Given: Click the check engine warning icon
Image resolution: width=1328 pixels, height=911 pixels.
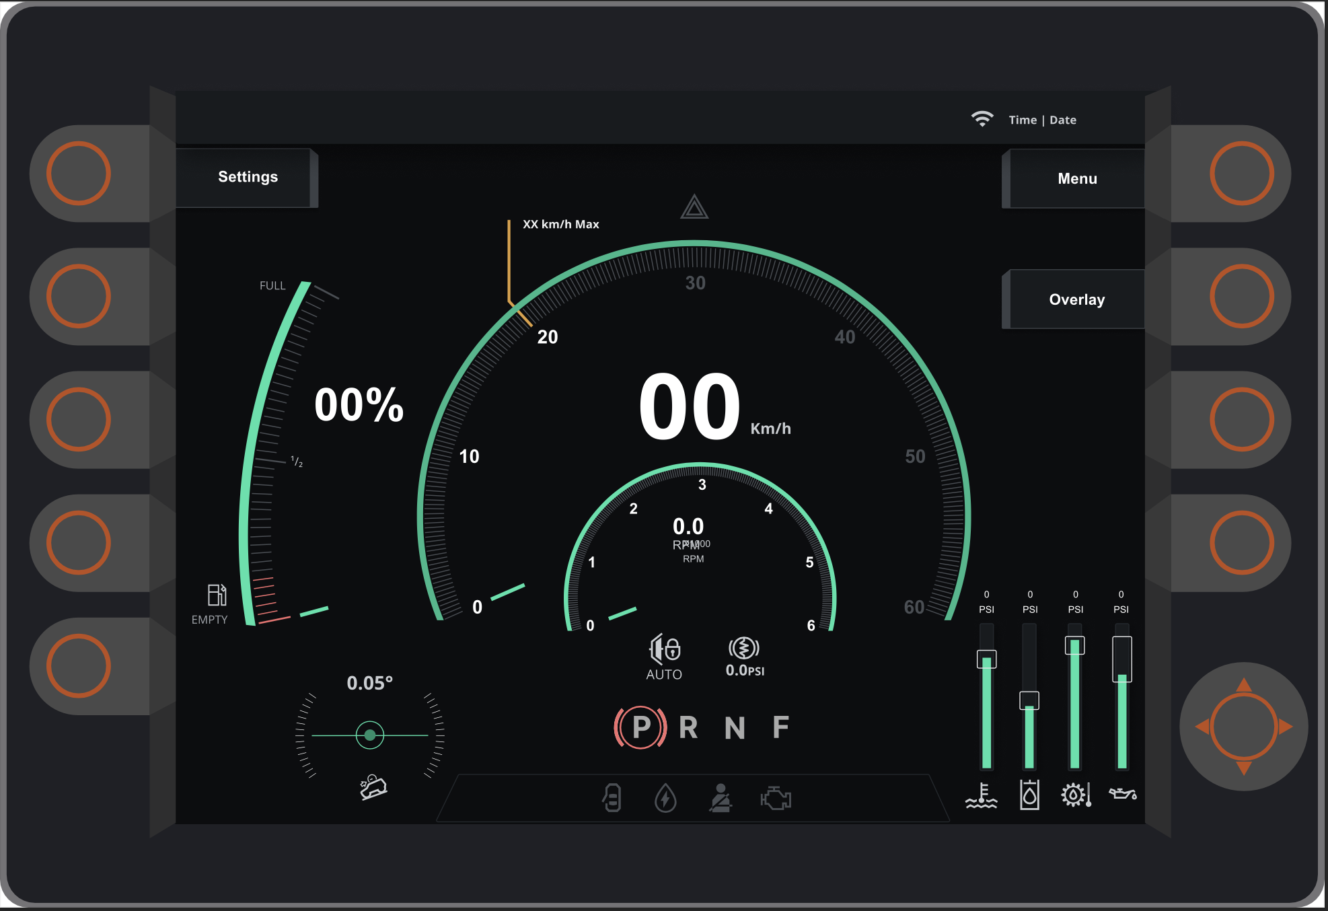Looking at the screenshot, I should pos(776,799).
